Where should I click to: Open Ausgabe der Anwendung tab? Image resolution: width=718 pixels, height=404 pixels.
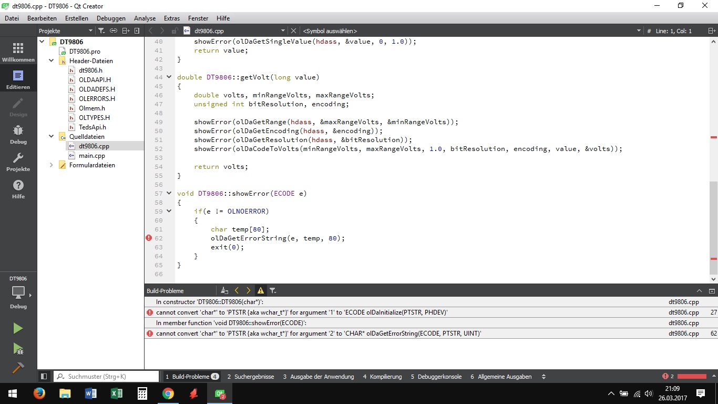pyautogui.click(x=319, y=377)
